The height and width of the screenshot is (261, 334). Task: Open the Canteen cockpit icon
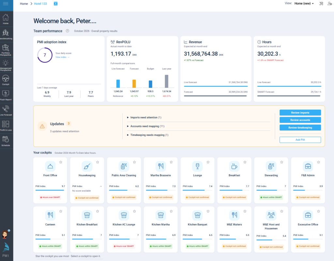point(50,215)
